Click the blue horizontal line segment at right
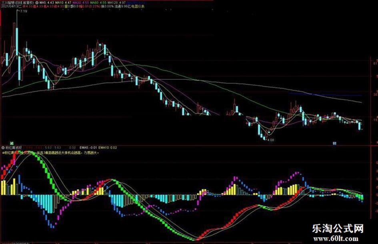378x244 pixels. 325,94
